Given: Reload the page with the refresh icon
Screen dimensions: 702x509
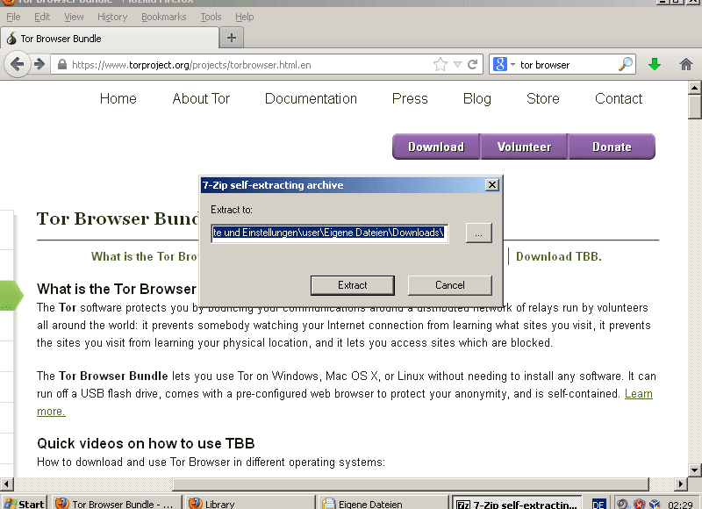Looking at the screenshot, I should [473, 64].
